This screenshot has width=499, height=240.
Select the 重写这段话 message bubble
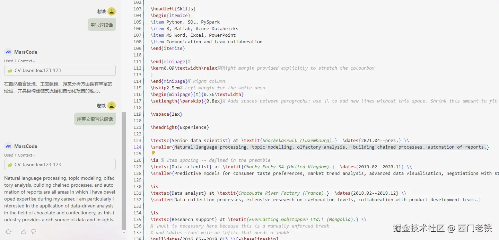tap(101, 25)
